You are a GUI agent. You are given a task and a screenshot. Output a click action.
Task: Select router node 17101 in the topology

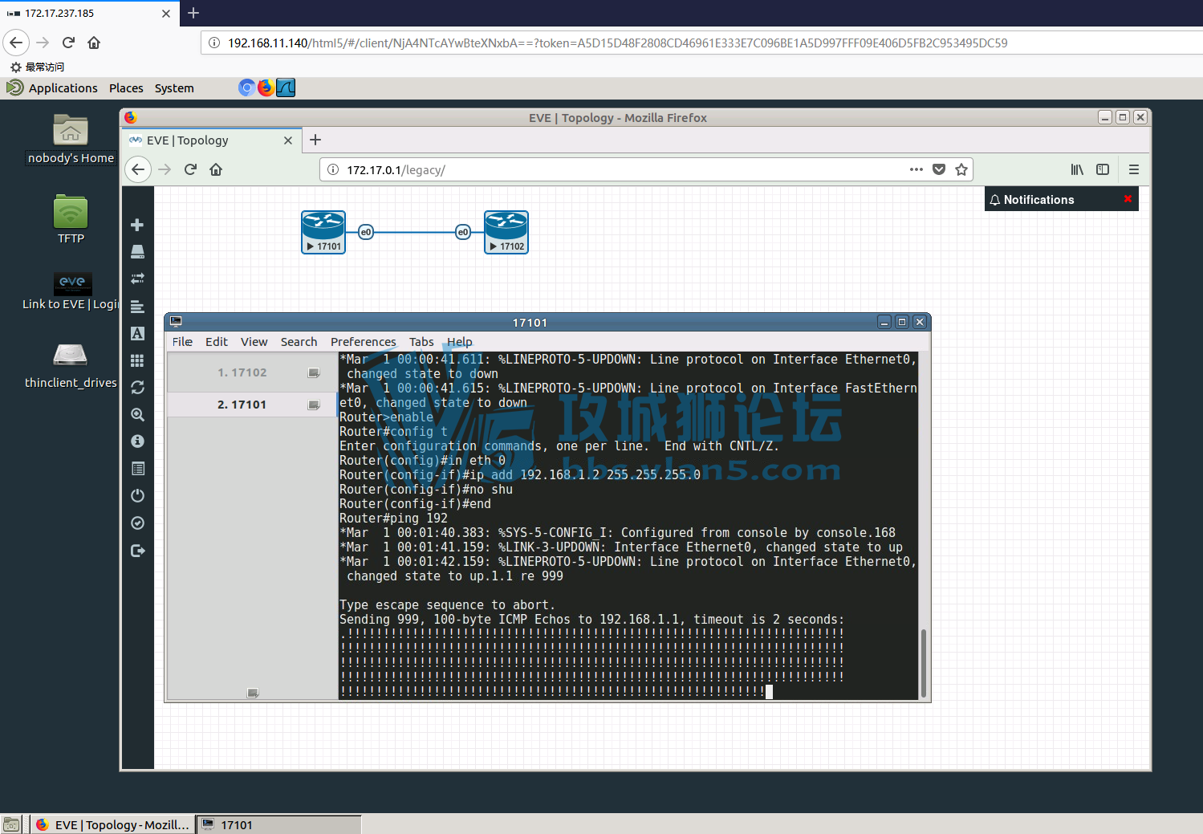coord(323,232)
